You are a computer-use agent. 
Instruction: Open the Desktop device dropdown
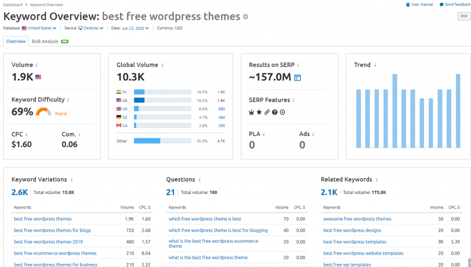91,28
